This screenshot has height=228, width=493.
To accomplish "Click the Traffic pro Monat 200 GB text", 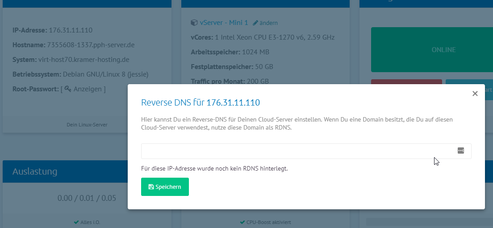I will (x=230, y=81).
